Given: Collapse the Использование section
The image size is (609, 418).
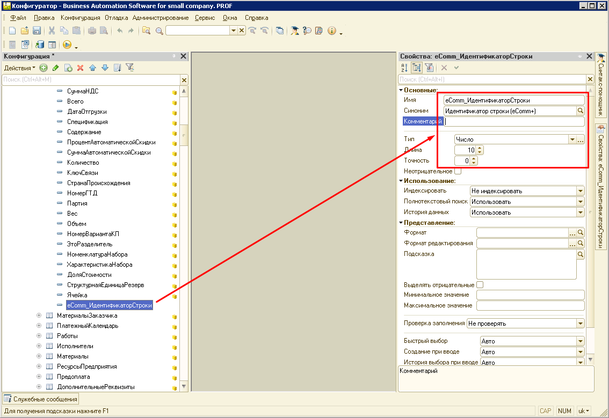Looking at the screenshot, I should point(401,181).
